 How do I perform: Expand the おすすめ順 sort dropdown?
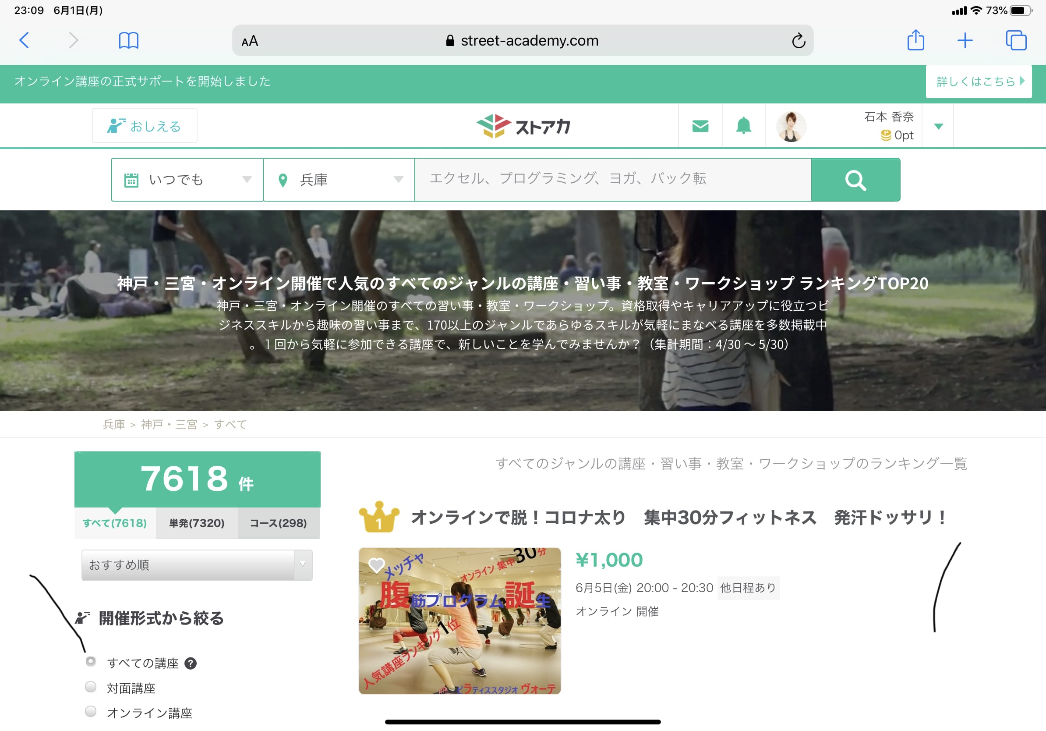click(x=197, y=565)
